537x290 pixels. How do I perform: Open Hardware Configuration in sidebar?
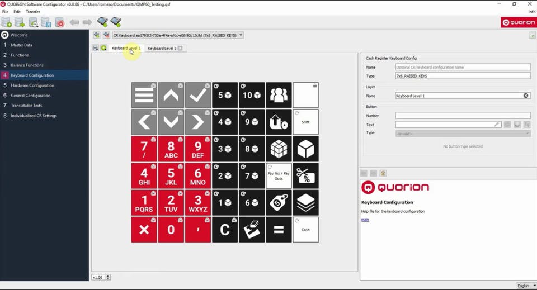(x=32, y=85)
